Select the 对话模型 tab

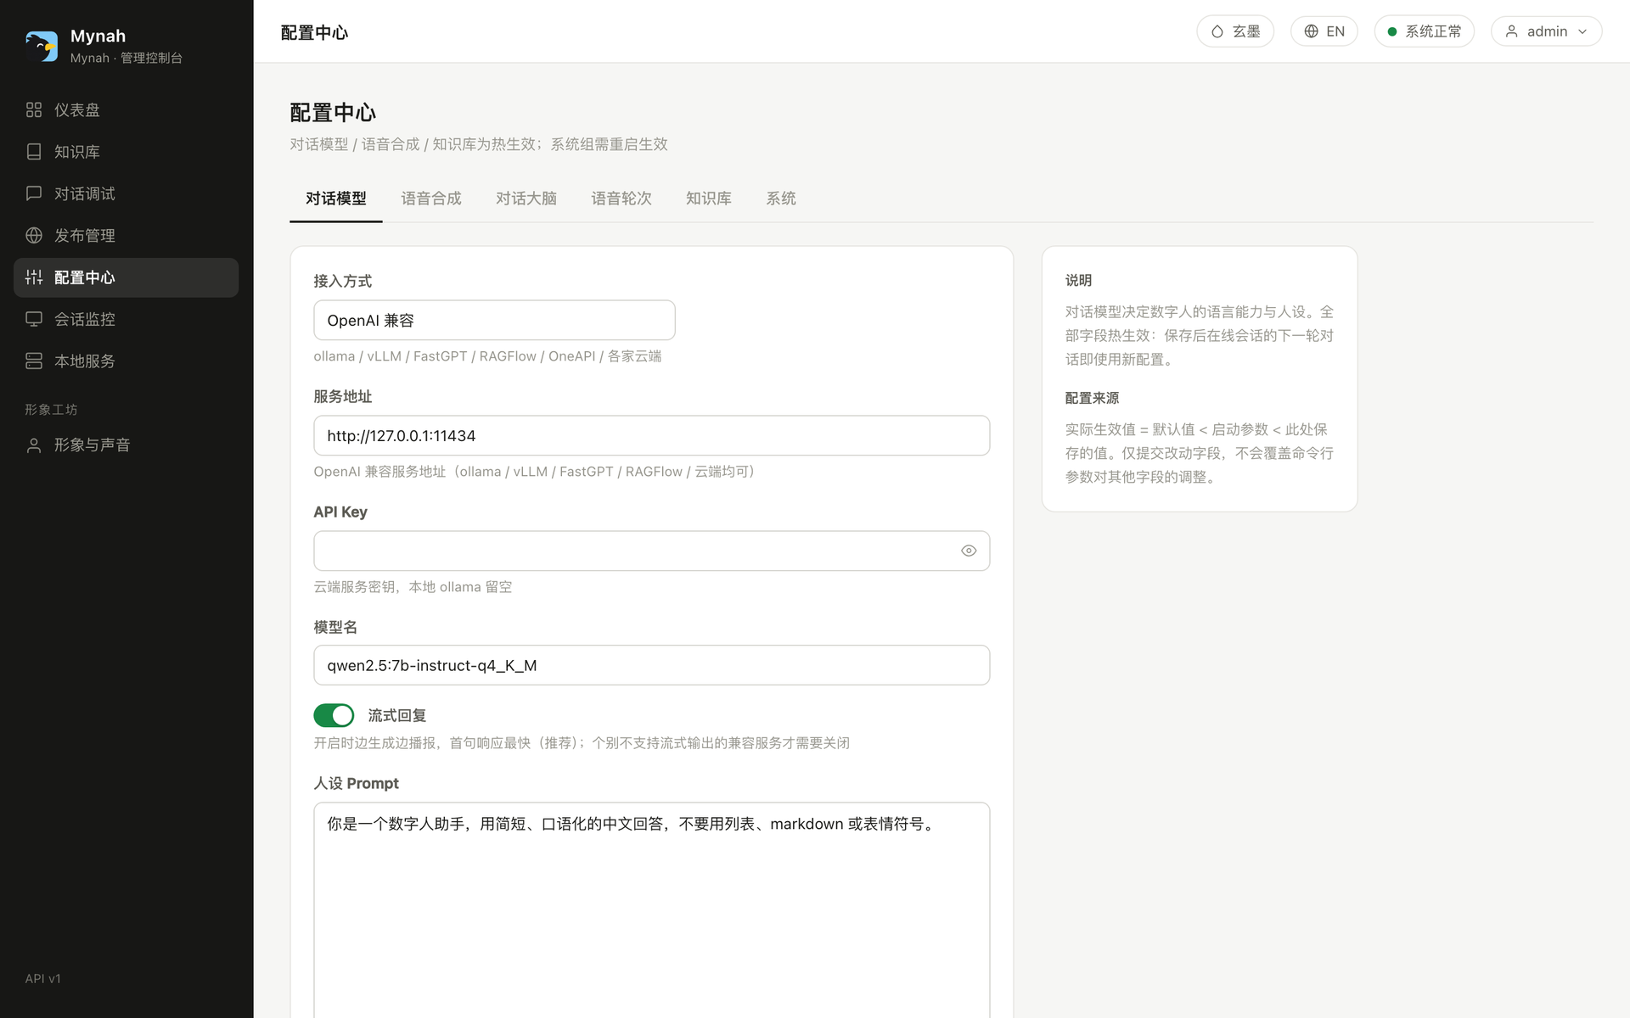pyautogui.click(x=336, y=199)
